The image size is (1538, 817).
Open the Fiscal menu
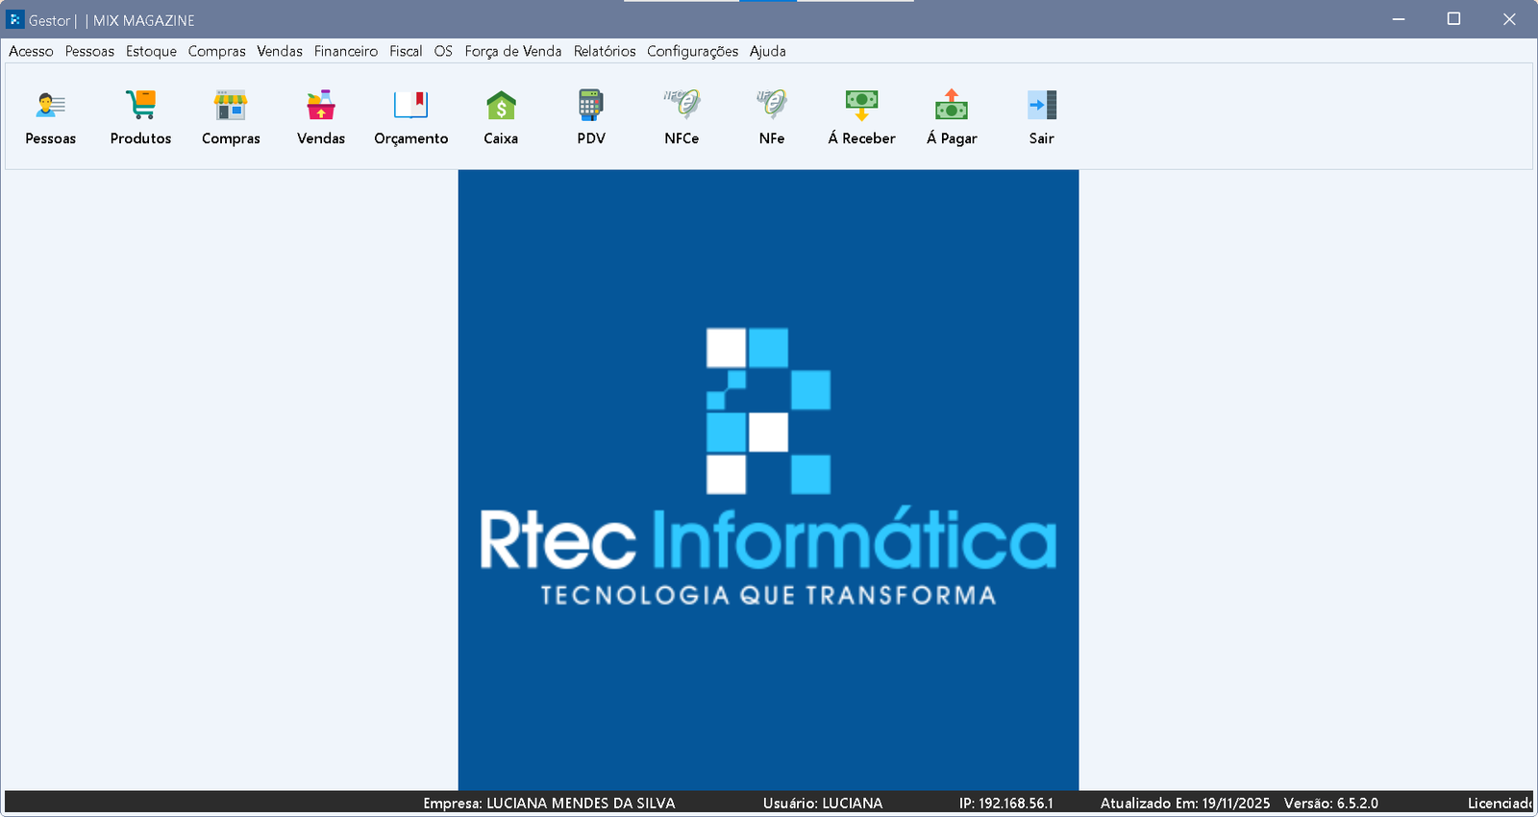point(406,51)
